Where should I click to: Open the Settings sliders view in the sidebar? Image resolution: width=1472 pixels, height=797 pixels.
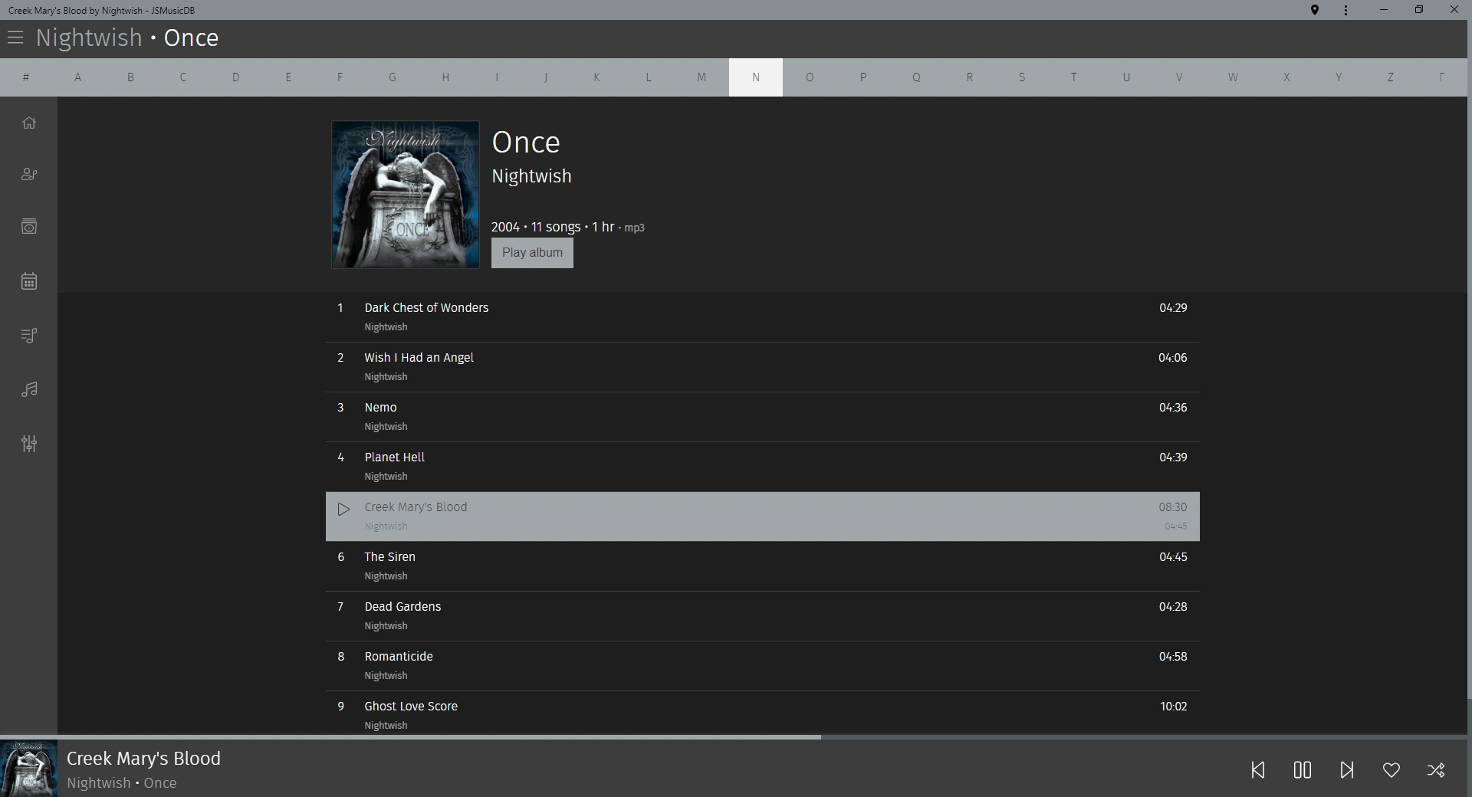[x=29, y=444]
